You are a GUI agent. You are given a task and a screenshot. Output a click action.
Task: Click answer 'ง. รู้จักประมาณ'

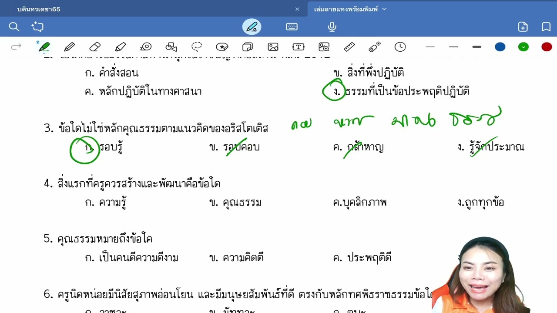tap(491, 147)
